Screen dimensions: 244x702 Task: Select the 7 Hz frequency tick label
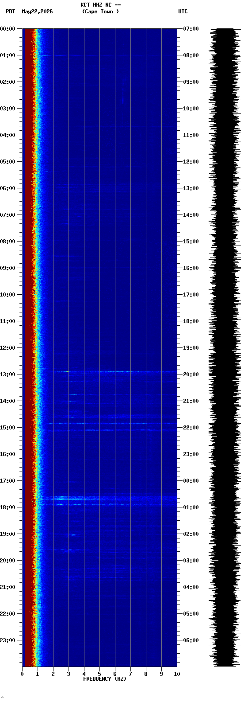[130, 674]
